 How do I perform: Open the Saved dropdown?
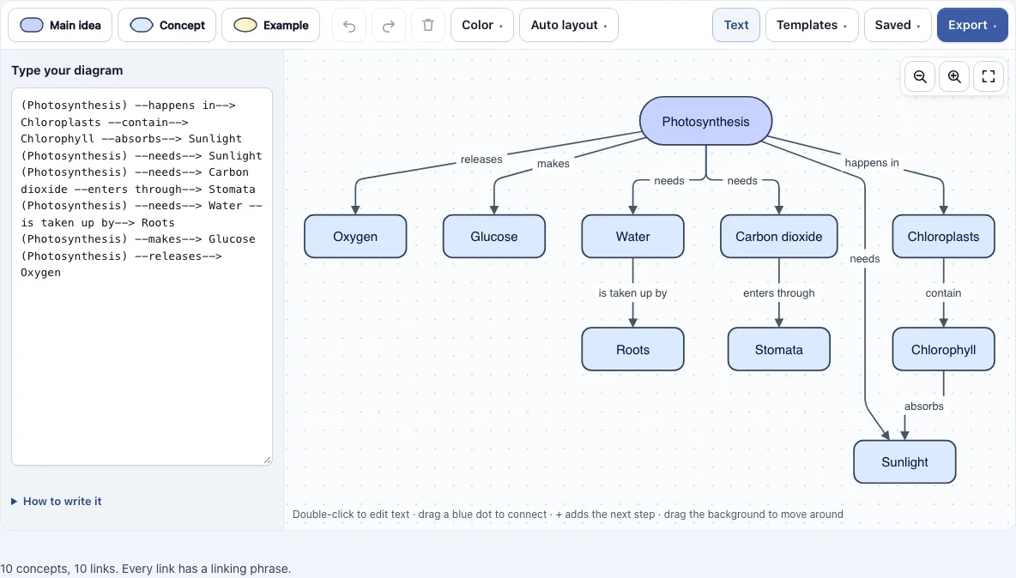898,25
